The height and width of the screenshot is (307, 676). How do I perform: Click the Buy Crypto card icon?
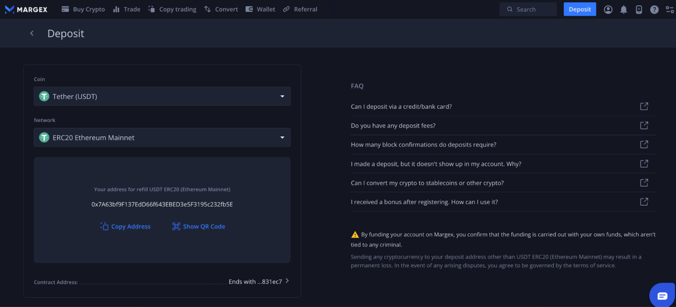click(65, 9)
